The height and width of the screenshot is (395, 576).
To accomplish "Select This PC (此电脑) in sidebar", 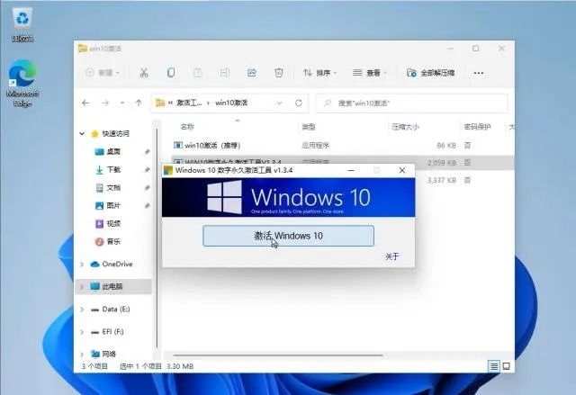I will 112,287.
